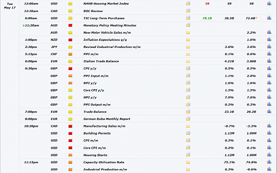
Task: Show graph for New Motor Vehicle Sales m/m
Action: [269, 32]
